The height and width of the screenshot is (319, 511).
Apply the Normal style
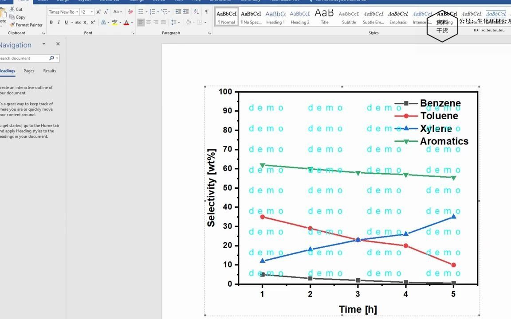227,16
